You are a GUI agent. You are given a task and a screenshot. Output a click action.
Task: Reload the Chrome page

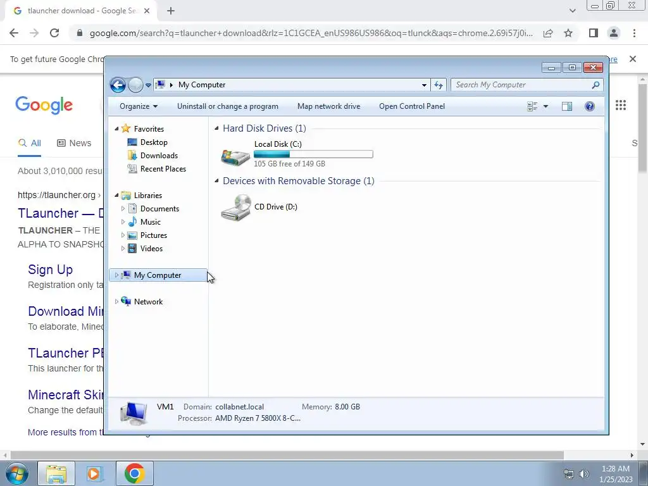coord(54,33)
